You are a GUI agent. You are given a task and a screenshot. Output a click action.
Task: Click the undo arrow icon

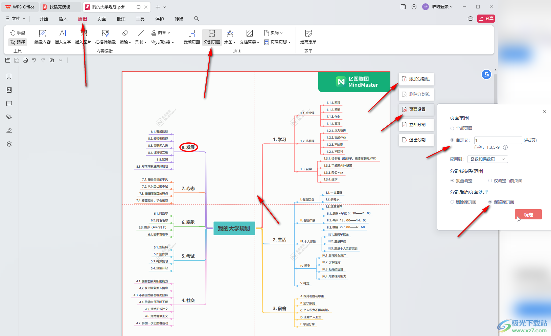pyautogui.click(x=34, y=60)
